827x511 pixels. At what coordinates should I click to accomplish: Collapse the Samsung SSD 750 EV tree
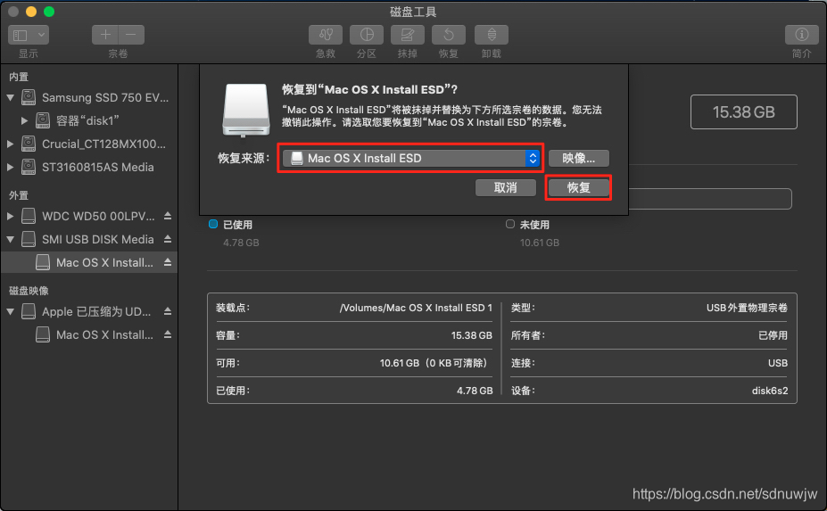11,97
